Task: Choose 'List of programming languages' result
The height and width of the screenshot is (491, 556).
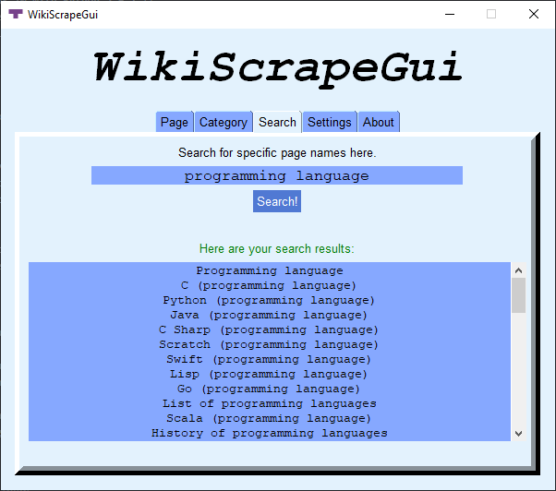Action: point(270,403)
